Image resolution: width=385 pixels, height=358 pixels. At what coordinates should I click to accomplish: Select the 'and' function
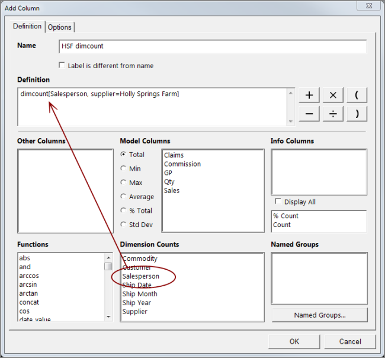[x=25, y=267]
